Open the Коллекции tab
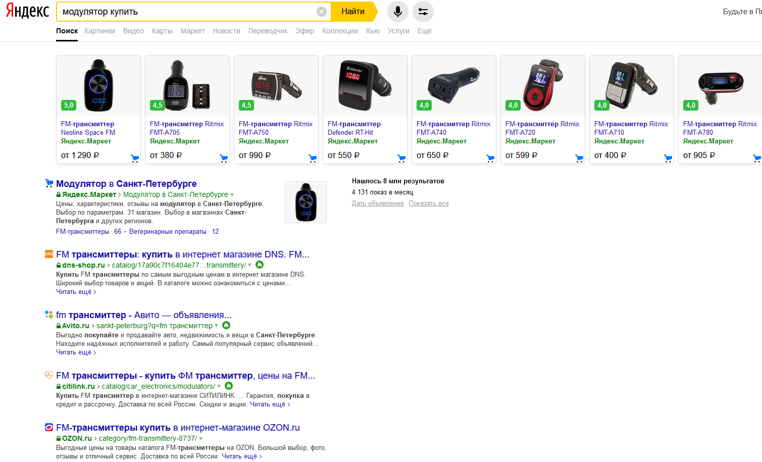Viewport: 762px width, 462px height. [x=340, y=31]
